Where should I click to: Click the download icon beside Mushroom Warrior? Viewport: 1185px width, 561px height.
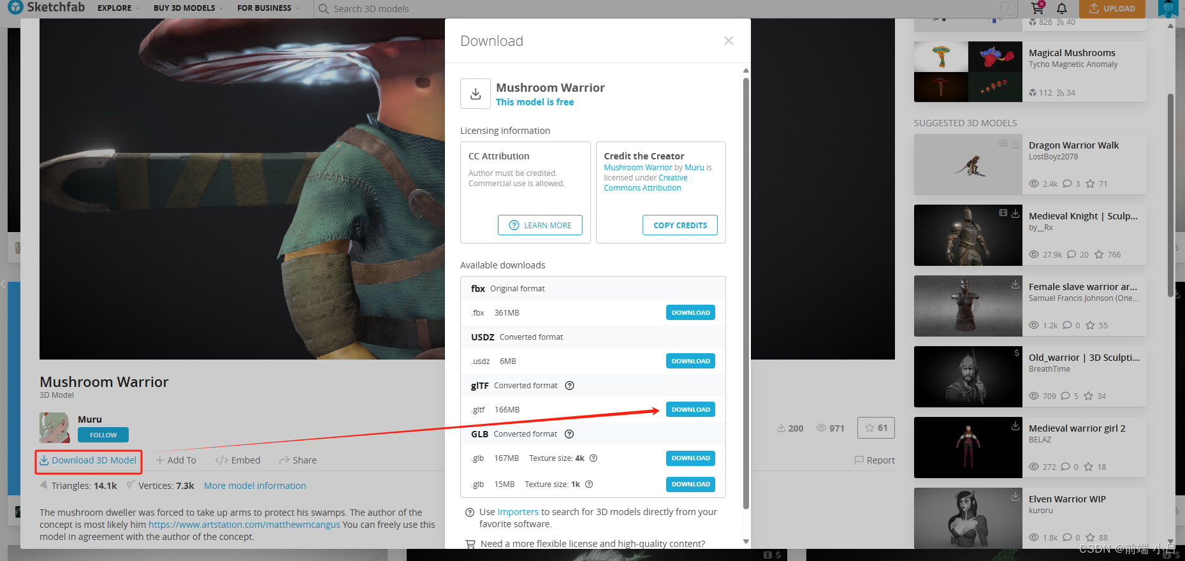click(x=476, y=94)
